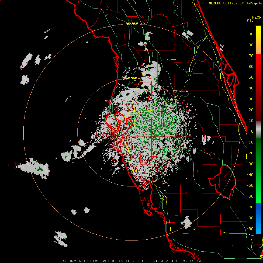Select the -80 kt scale label

click(250, 218)
